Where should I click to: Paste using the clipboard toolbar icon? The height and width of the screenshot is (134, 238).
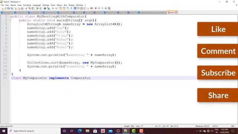tap(33, 8)
